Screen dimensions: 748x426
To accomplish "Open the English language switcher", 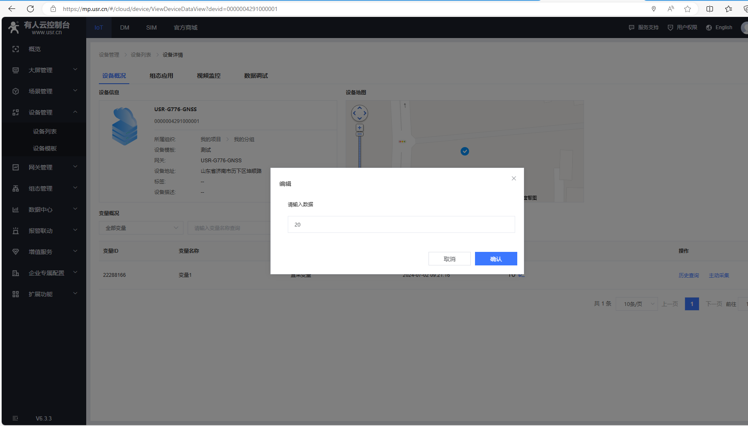I will pos(719,27).
